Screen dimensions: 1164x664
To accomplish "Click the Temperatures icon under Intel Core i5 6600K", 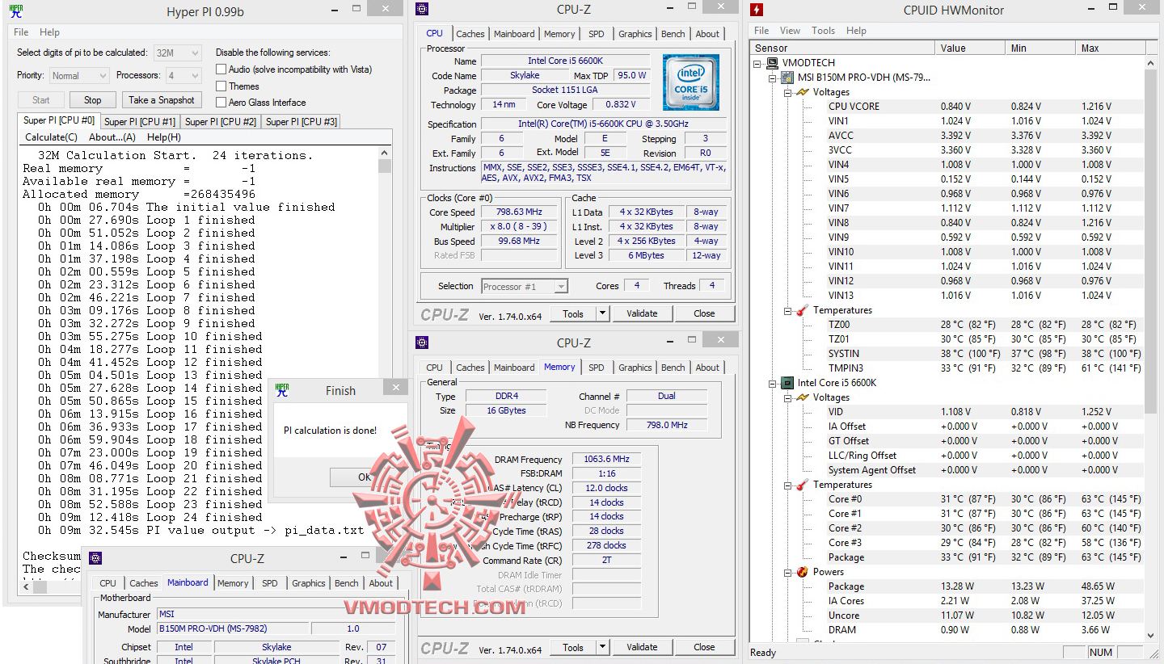I will pos(803,484).
